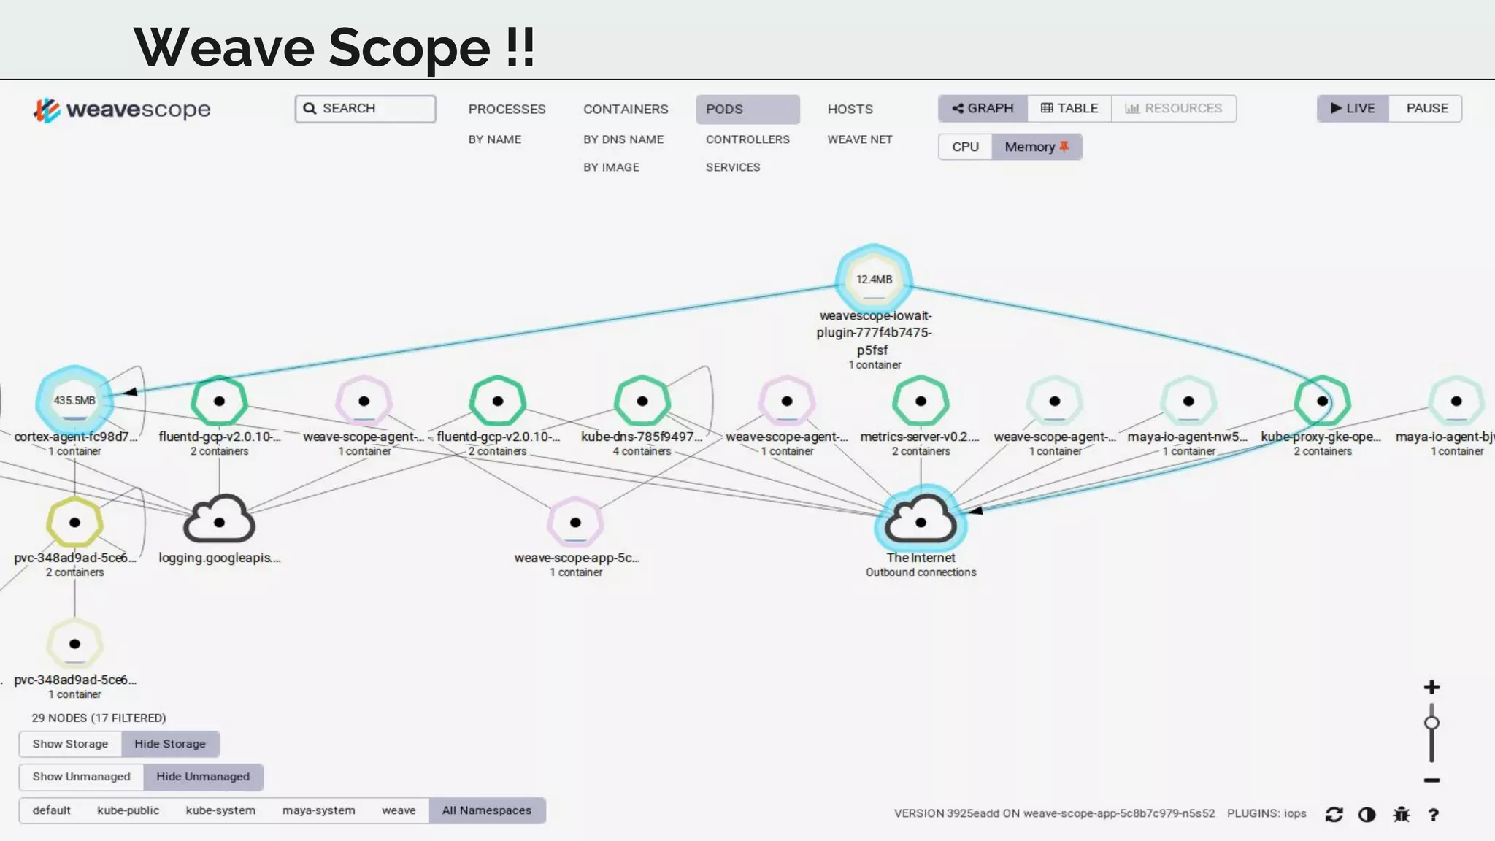Filter by kube-system namespace
The image size is (1495, 841).
click(220, 810)
